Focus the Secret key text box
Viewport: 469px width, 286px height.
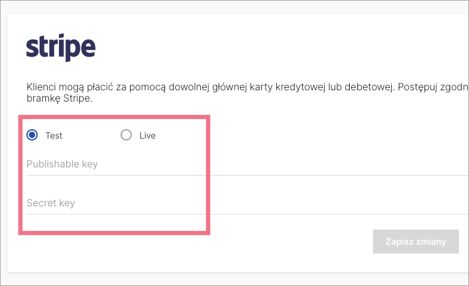(245, 203)
